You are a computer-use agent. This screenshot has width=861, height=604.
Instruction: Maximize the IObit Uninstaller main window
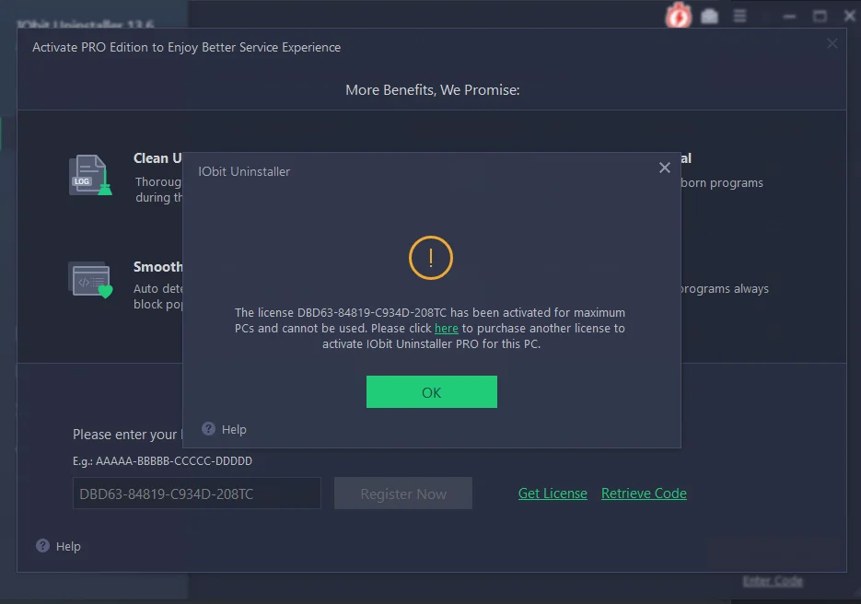(x=820, y=17)
